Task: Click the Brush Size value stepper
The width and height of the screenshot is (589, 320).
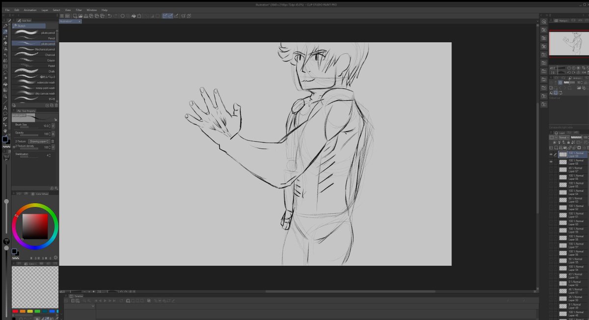Action: point(50,126)
